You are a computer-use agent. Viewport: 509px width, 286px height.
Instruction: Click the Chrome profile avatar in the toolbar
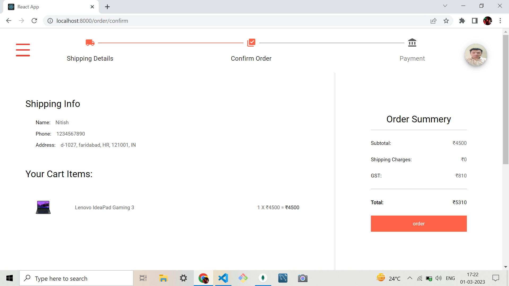pos(488,21)
